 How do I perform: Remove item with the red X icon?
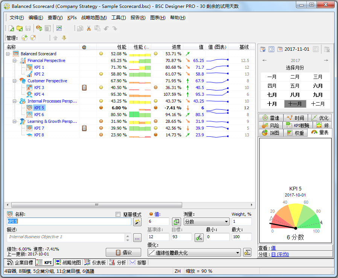click(33, 38)
